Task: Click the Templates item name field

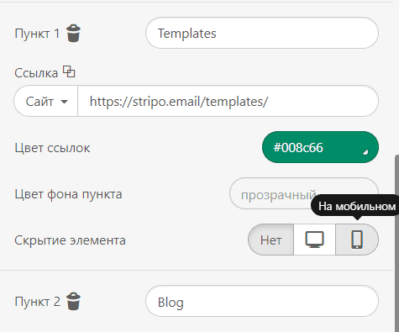Action: (262, 33)
